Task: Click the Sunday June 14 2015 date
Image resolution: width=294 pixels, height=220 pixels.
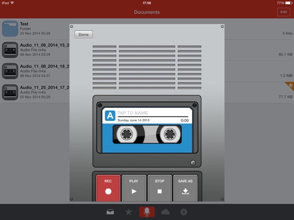Action: pyautogui.click(x=134, y=120)
